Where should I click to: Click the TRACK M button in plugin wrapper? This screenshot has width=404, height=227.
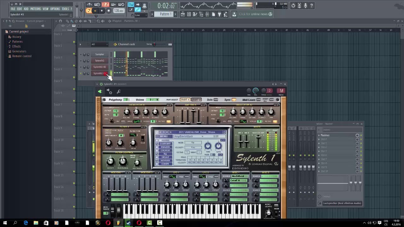click(281, 91)
